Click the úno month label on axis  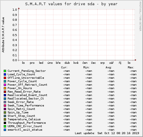pos(50,63)
